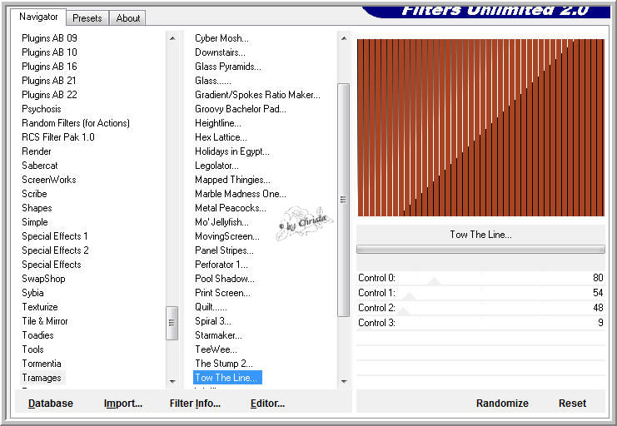Choose Mapped Thingies... filter
617x426 pixels.
pyautogui.click(x=232, y=180)
